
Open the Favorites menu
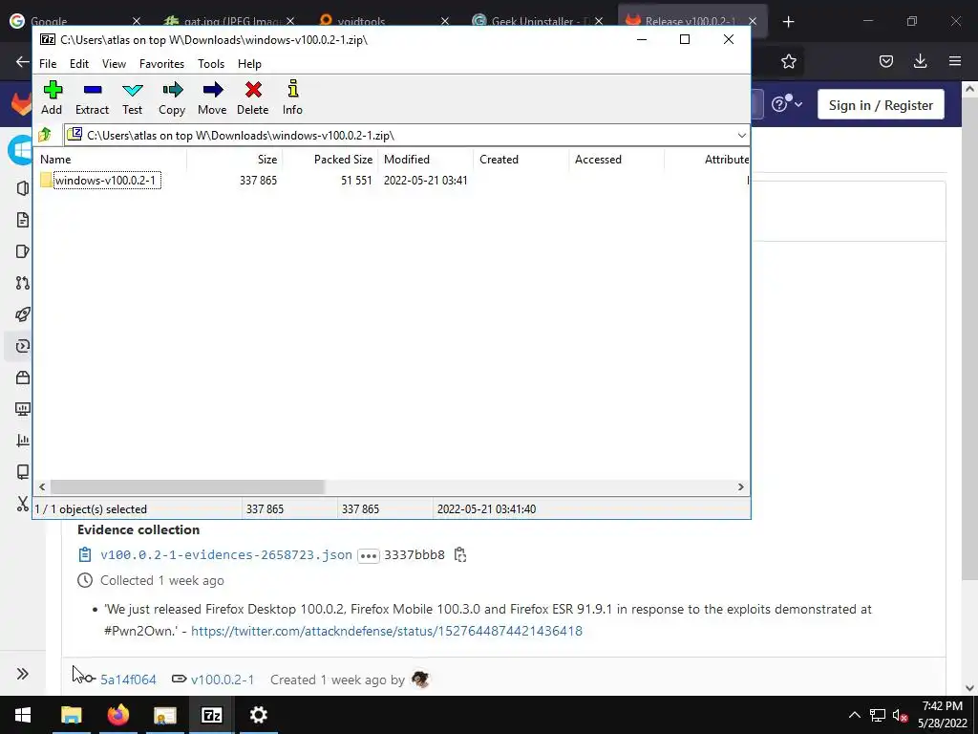(161, 64)
